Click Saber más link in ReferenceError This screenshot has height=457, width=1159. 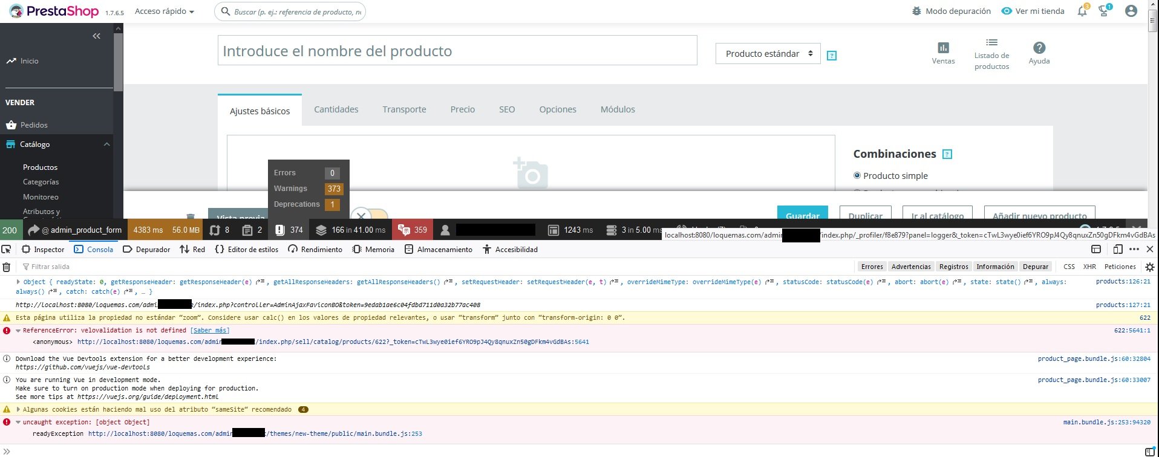(x=210, y=331)
